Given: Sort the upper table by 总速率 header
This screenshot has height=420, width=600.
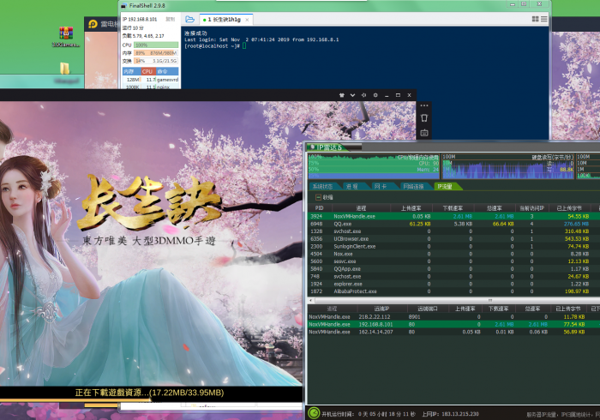Looking at the screenshot, I should coord(495,208).
